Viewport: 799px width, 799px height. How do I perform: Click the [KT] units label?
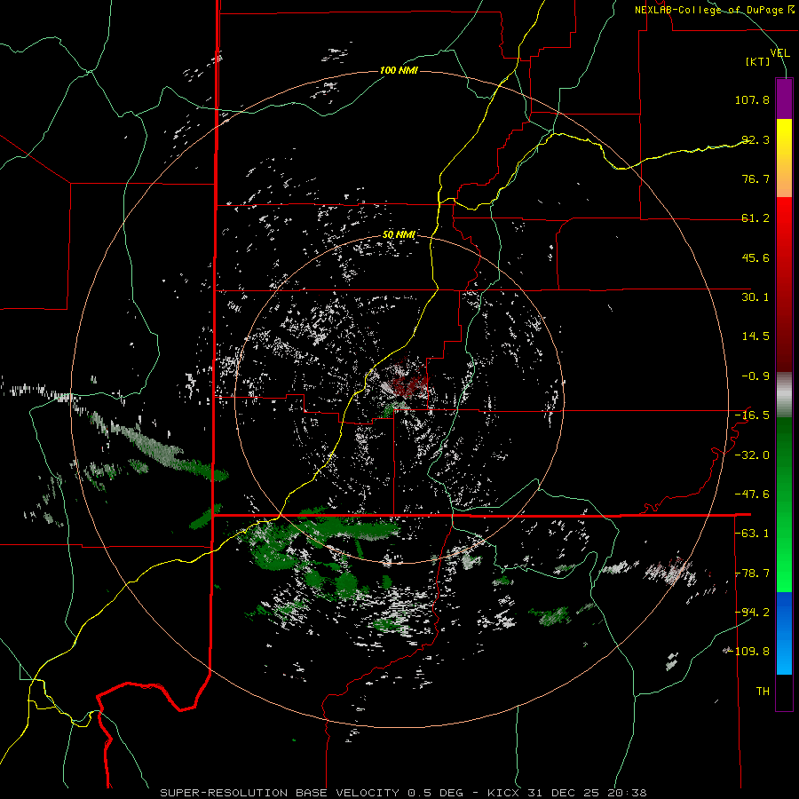pos(758,61)
